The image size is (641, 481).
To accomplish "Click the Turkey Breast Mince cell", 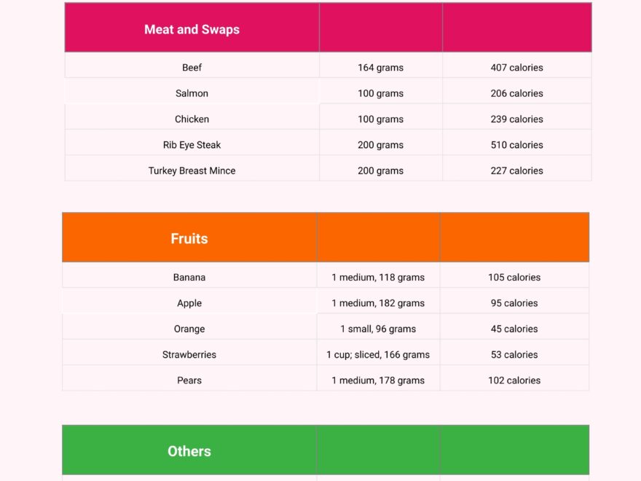I will (x=192, y=171).
